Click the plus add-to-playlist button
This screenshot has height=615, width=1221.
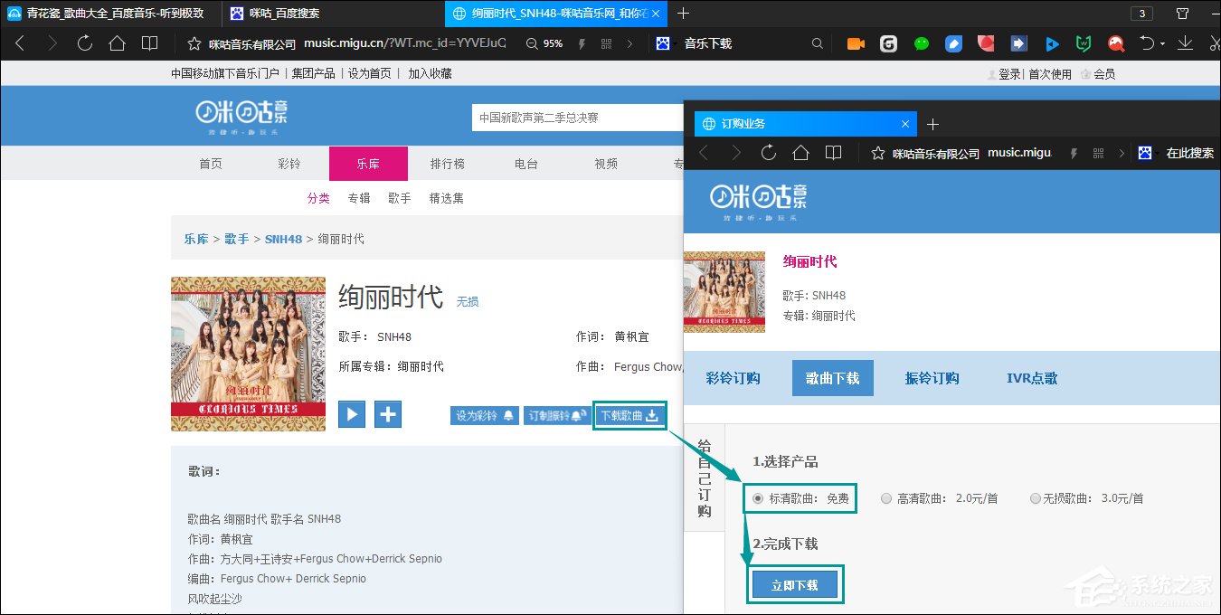(x=387, y=413)
